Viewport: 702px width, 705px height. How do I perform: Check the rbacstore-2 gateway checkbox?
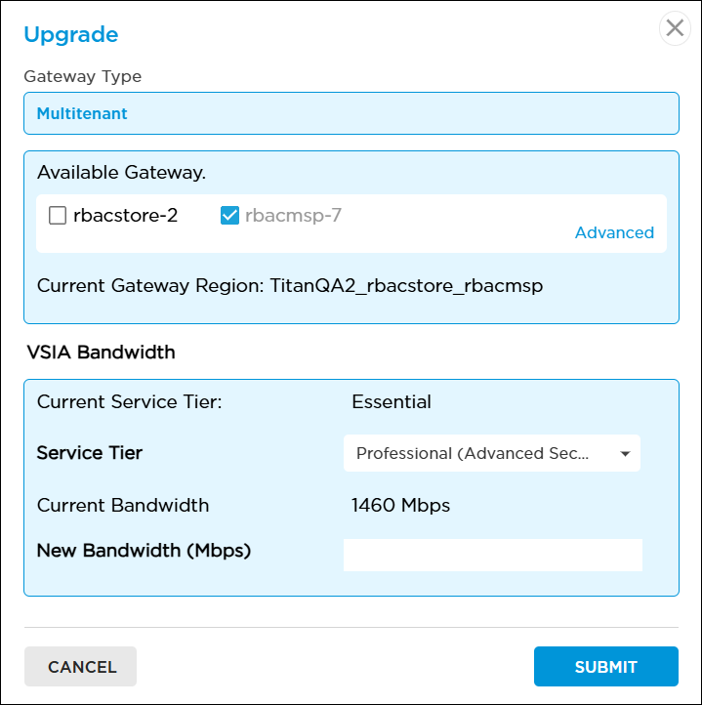(58, 216)
